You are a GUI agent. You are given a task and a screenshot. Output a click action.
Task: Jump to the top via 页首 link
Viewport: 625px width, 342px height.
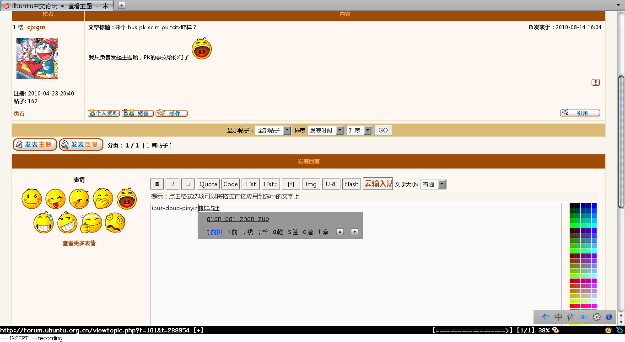click(x=19, y=114)
